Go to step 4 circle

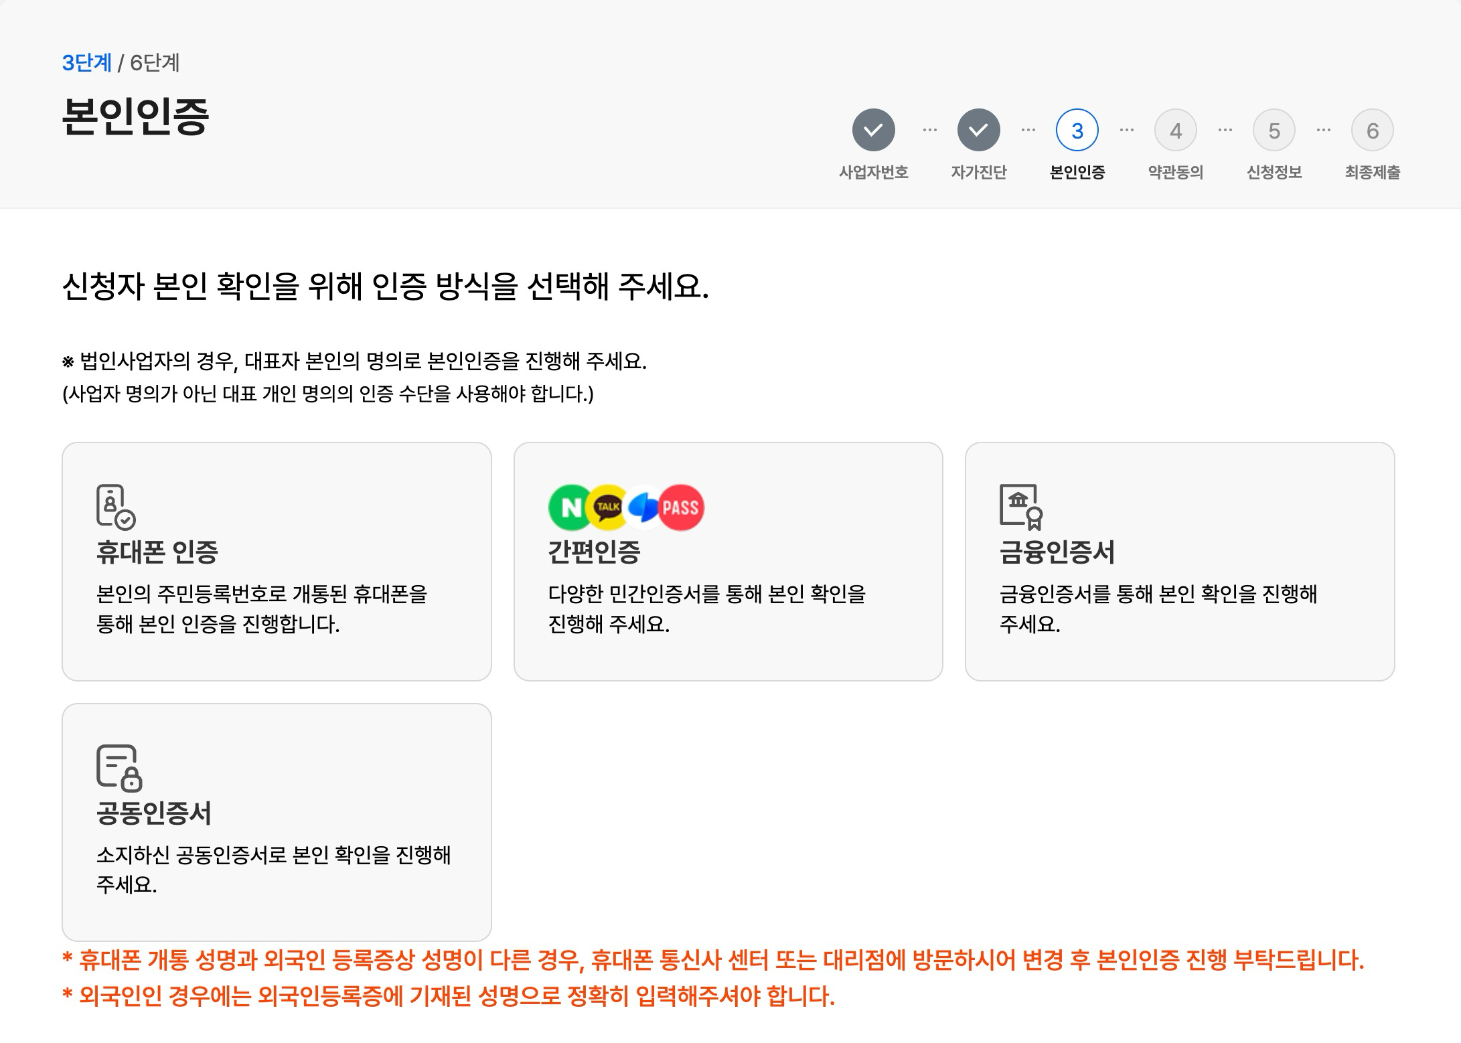1175,130
